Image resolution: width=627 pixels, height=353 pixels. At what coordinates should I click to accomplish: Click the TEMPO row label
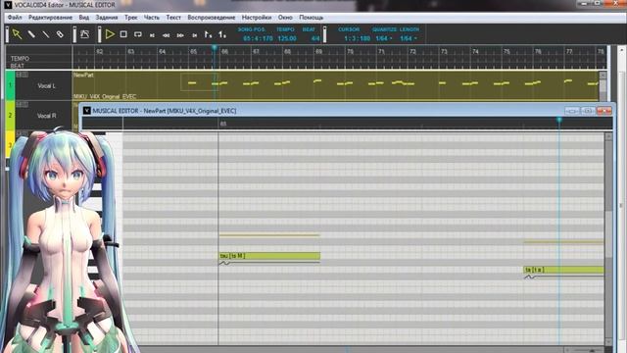20,59
